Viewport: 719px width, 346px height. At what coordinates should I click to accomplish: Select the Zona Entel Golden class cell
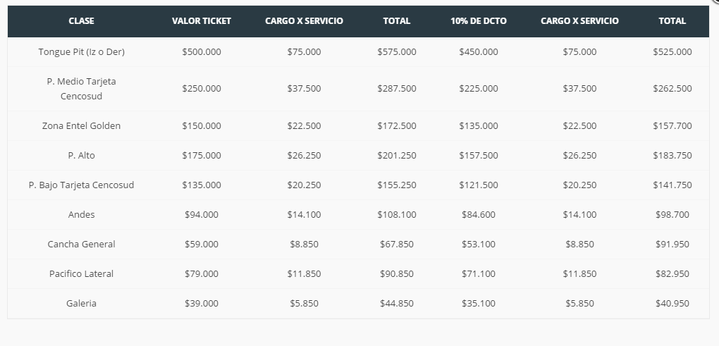[81, 126]
